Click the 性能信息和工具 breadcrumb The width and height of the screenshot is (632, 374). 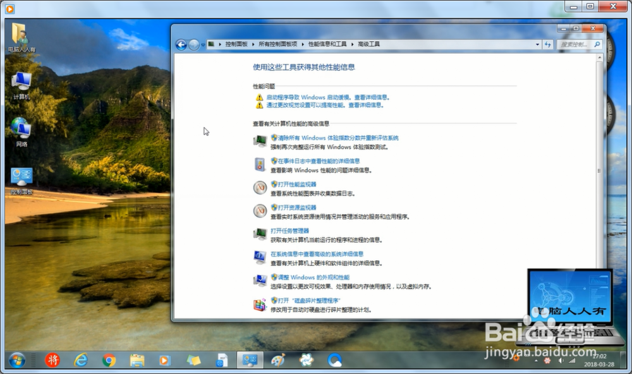(x=327, y=44)
